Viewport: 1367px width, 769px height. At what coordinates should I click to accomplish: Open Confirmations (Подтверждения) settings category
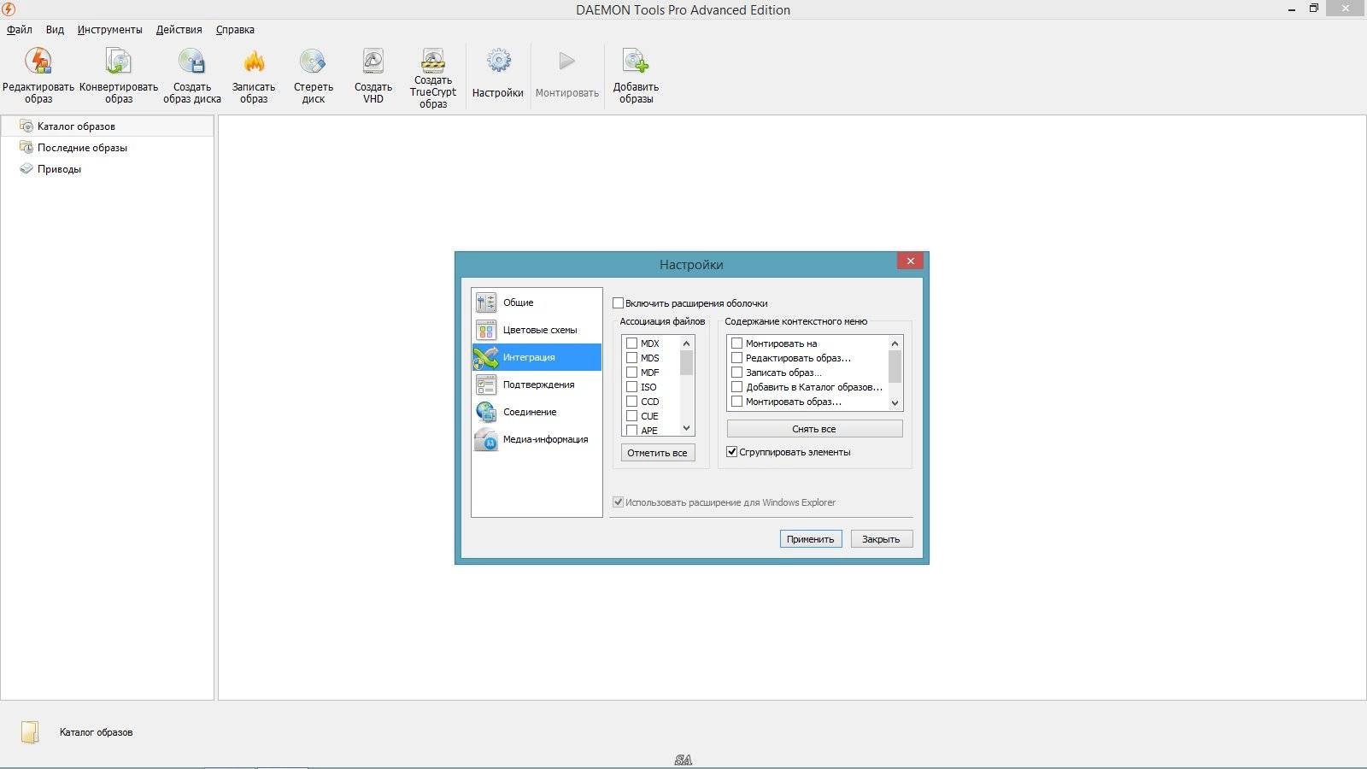pyautogui.click(x=537, y=384)
